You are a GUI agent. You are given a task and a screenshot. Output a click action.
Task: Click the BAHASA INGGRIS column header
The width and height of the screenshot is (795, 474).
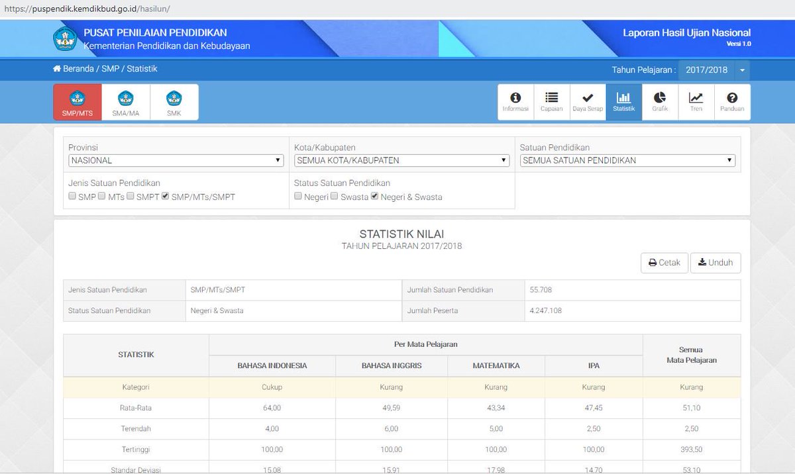tap(392, 365)
